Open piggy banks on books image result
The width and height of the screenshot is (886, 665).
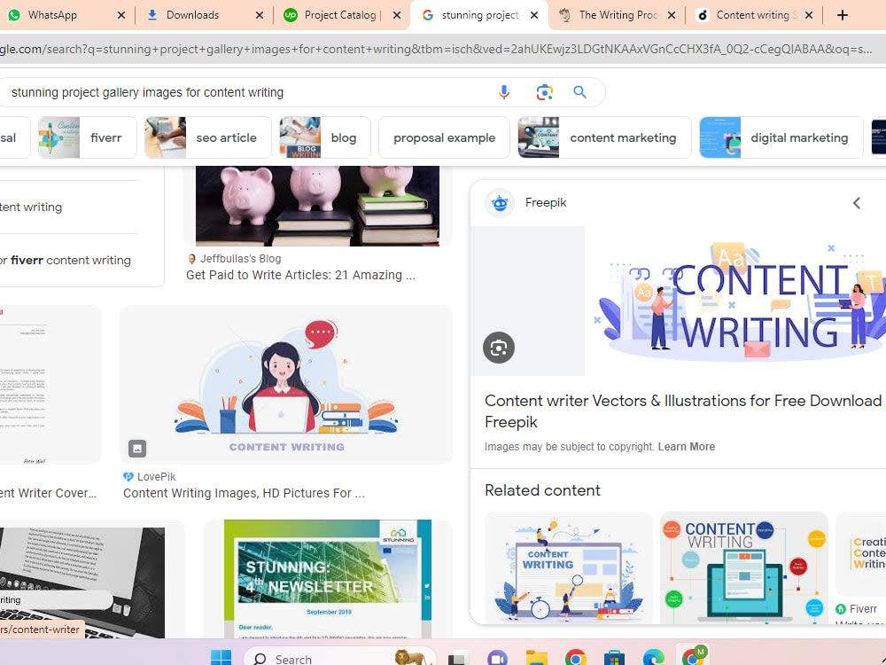317,206
